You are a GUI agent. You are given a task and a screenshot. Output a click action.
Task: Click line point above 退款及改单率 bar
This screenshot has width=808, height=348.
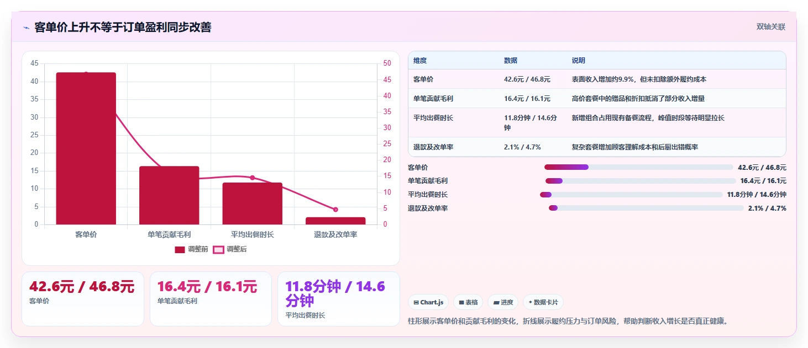(335, 210)
